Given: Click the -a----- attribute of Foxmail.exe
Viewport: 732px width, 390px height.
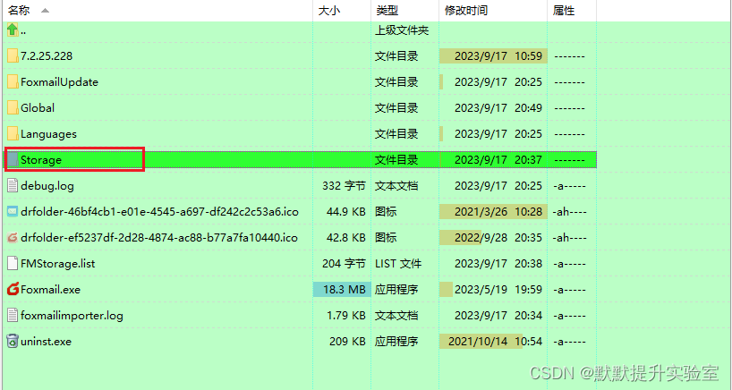Looking at the screenshot, I should pyautogui.click(x=569, y=289).
